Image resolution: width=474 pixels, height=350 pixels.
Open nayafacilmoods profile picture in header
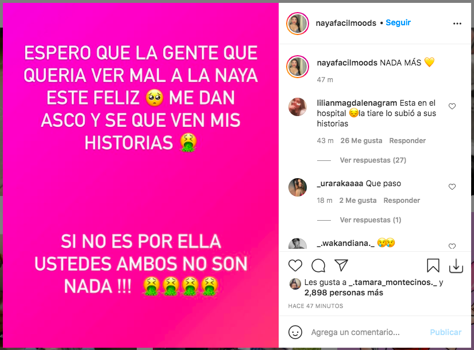pyautogui.click(x=298, y=24)
